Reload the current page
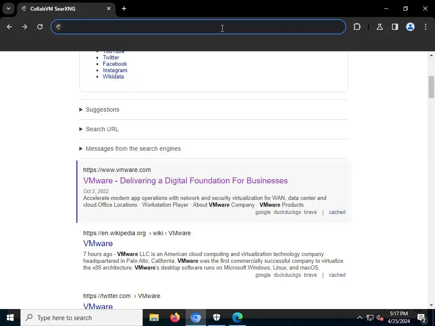The height and width of the screenshot is (326, 435). [x=40, y=27]
